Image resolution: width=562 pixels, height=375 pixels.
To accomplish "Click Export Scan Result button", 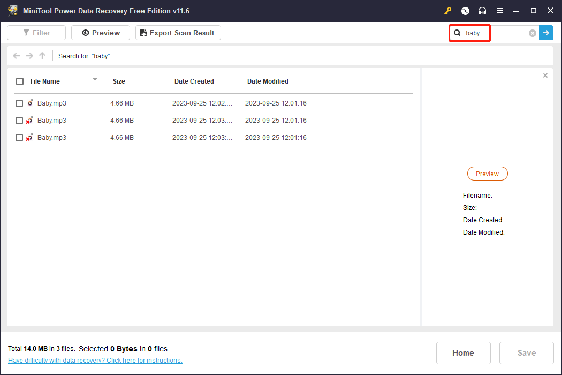I will [178, 33].
